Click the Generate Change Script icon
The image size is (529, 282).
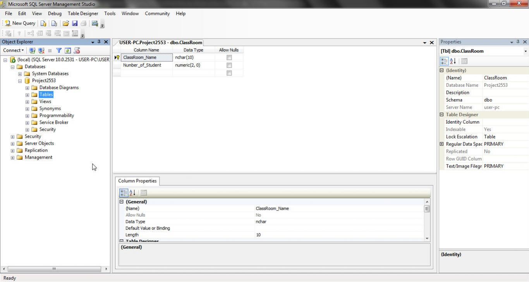click(8, 34)
